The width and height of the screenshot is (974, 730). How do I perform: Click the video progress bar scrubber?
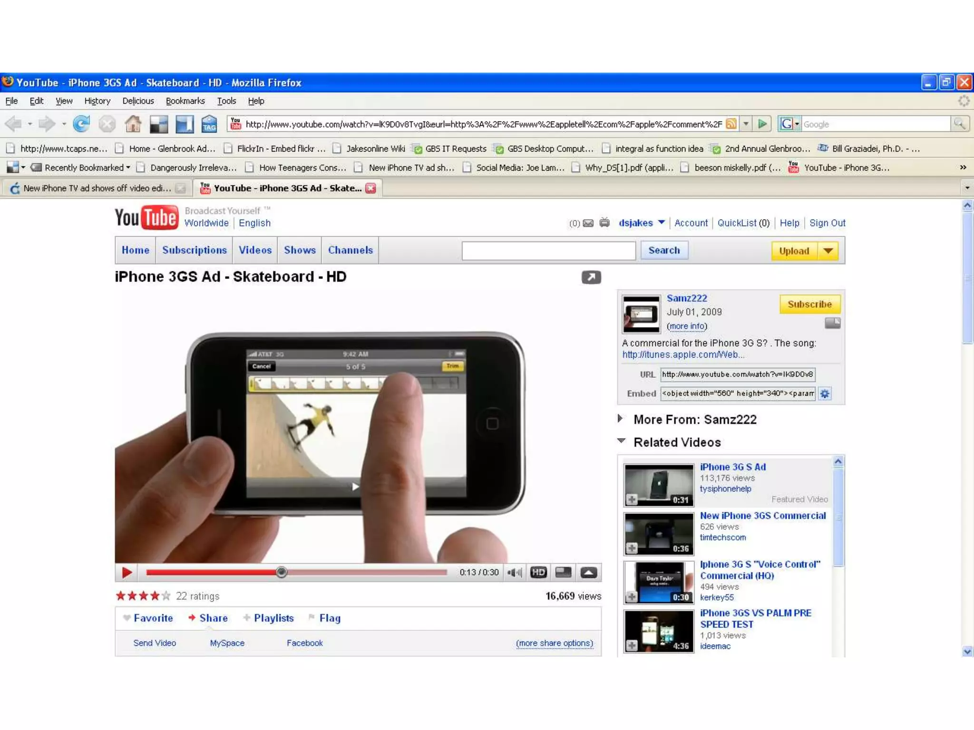point(281,572)
